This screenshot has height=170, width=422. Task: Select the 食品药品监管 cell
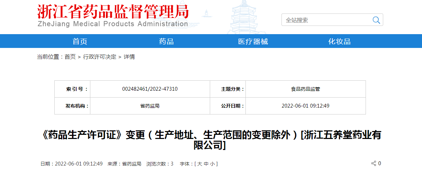[x=306, y=89]
